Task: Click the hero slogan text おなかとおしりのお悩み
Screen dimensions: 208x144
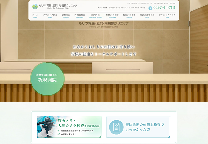Action: (104, 46)
